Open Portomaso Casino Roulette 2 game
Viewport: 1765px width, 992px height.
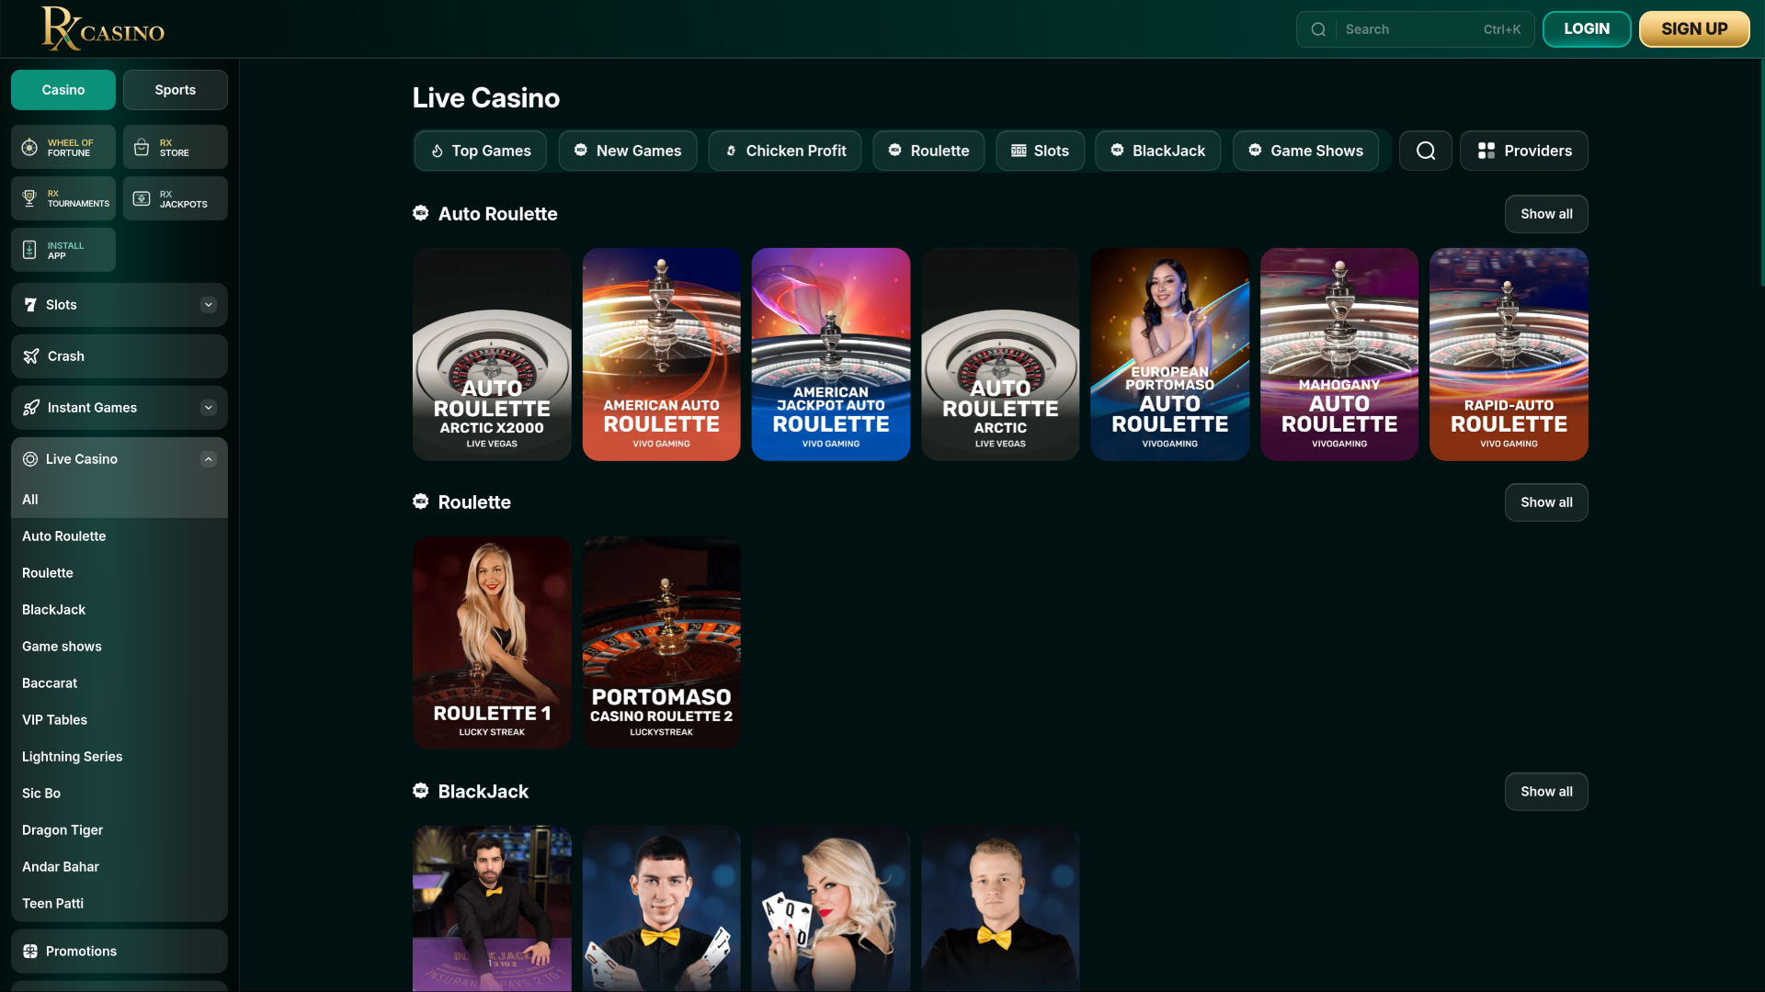pos(662,643)
